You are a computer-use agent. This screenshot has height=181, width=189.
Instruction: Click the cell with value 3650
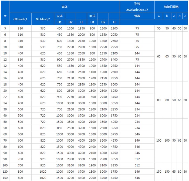pos(114,103)
